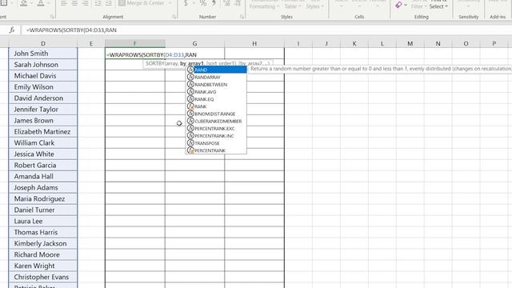Open the Fill Color dropdown arrow
Viewport: 512px width, 288px height.
click(x=31, y=3)
